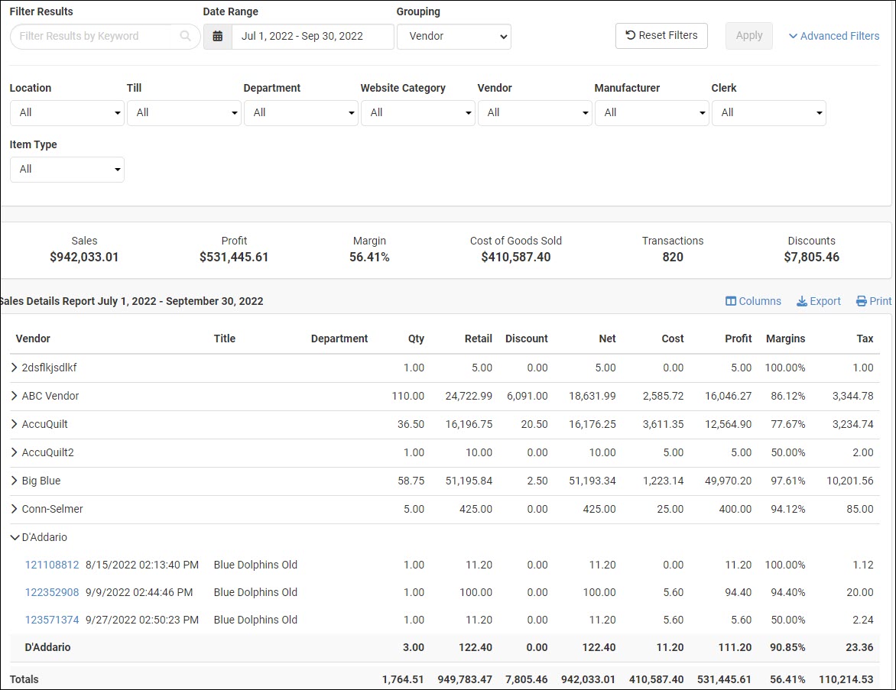Screen dimensions: 896x690
Task: Sort by the Net column header
Action: tap(607, 339)
